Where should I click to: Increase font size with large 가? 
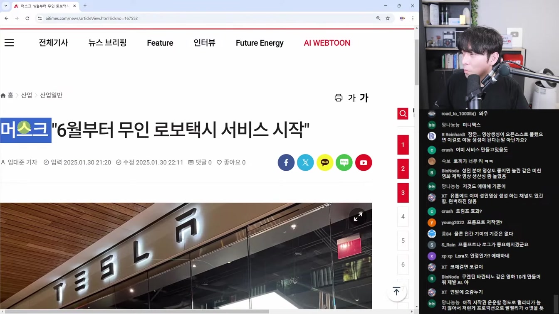coord(364,98)
